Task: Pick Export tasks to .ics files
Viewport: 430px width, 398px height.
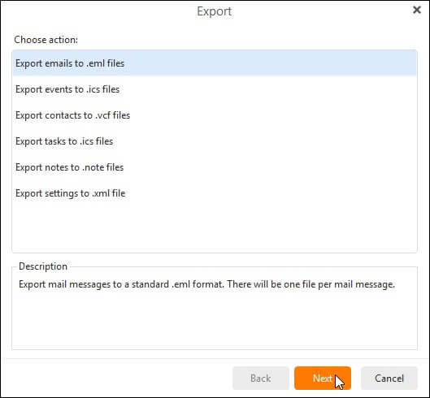Action: [215, 141]
